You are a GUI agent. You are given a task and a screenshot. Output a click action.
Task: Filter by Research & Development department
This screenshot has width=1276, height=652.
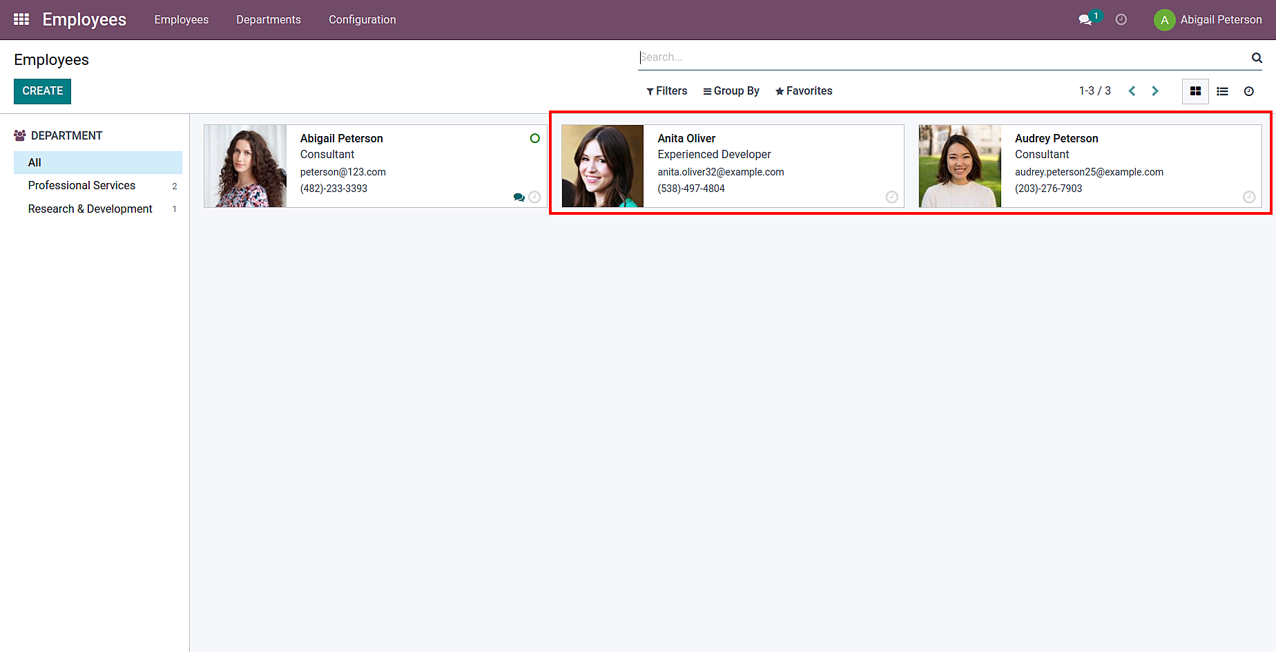98,209
